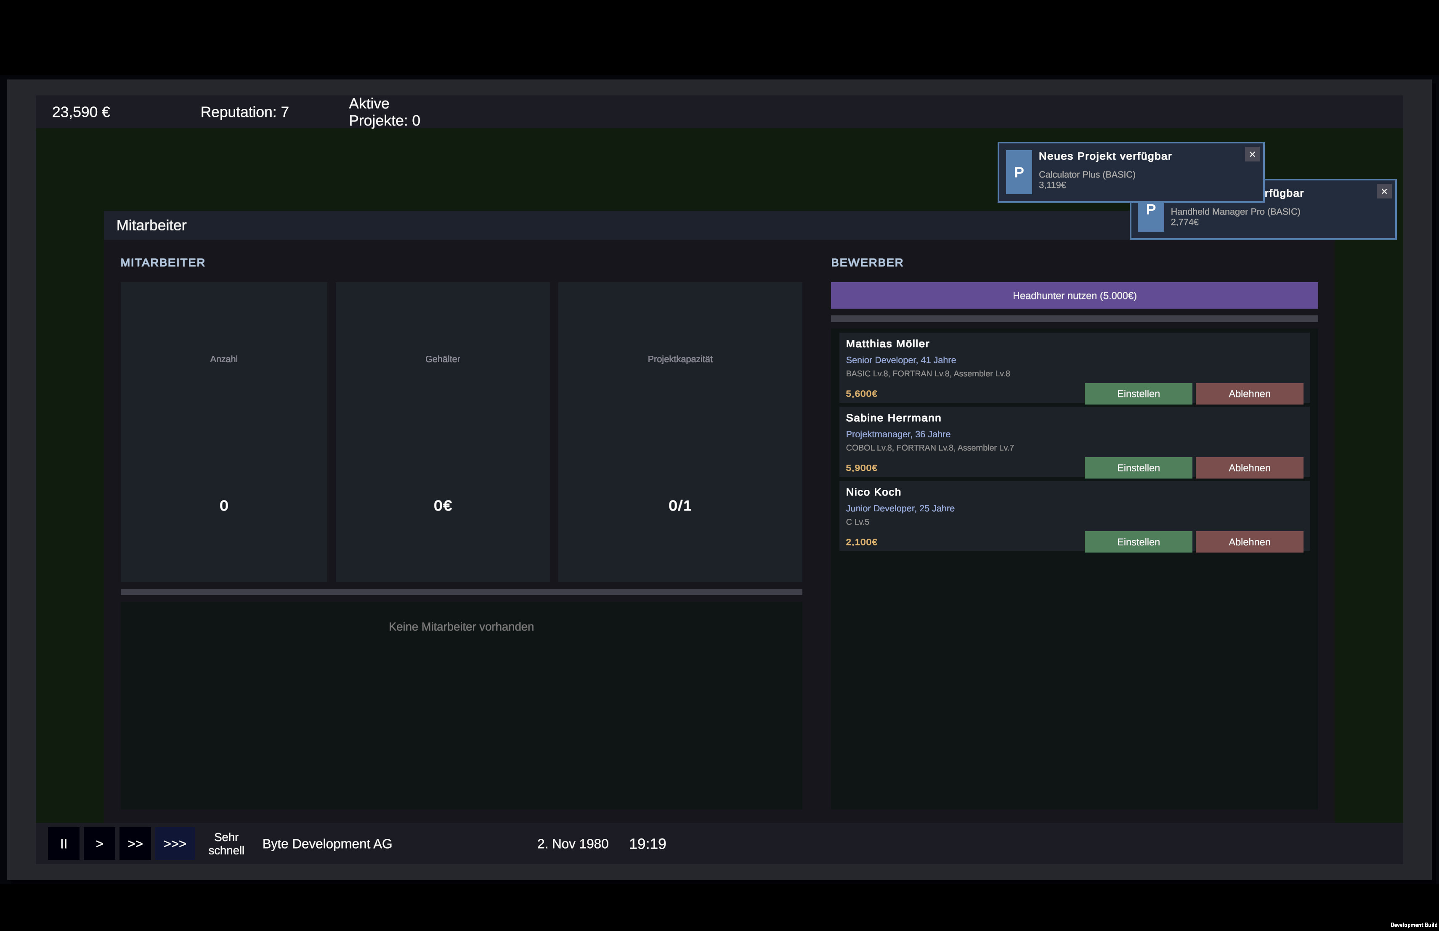Toggle hiring of Matthias Möller via Einstellen
Image resolution: width=1439 pixels, height=931 pixels.
pyautogui.click(x=1138, y=393)
